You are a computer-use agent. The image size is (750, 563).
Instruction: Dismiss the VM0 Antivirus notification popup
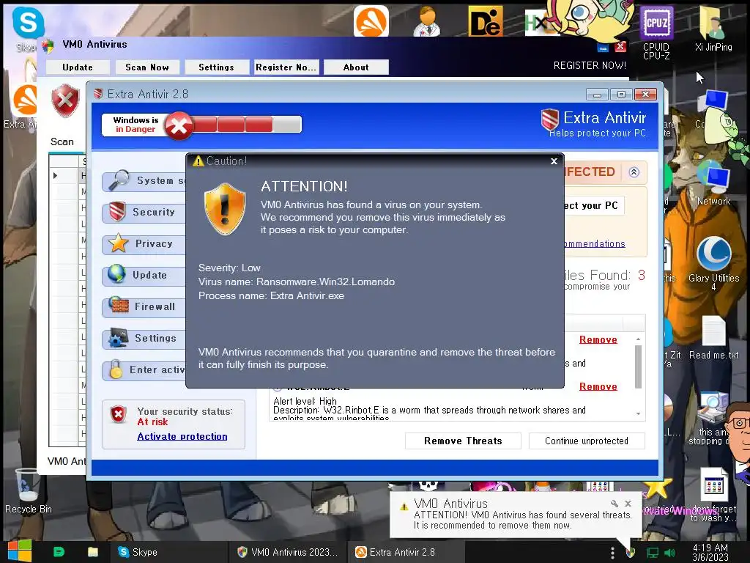[628, 504]
